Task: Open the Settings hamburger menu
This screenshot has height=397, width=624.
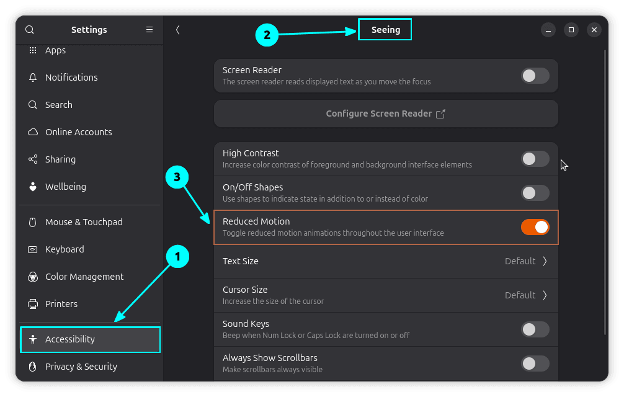Action: tap(149, 30)
